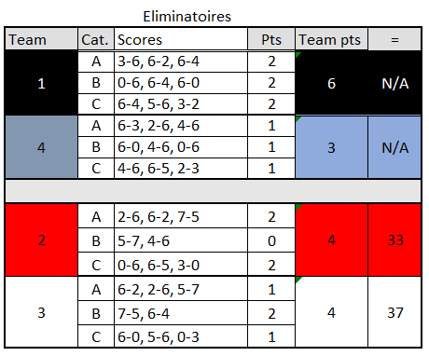Select the white Team 3 cell
429x356 pixels.
[x=41, y=312]
